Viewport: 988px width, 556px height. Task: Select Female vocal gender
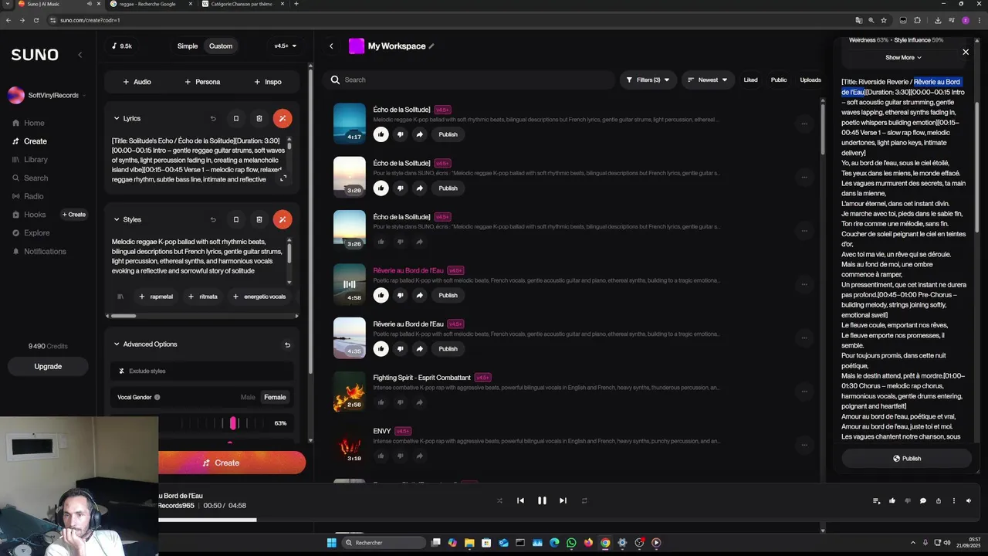point(275,397)
